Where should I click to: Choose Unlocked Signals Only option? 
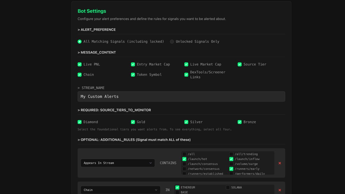(172, 42)
